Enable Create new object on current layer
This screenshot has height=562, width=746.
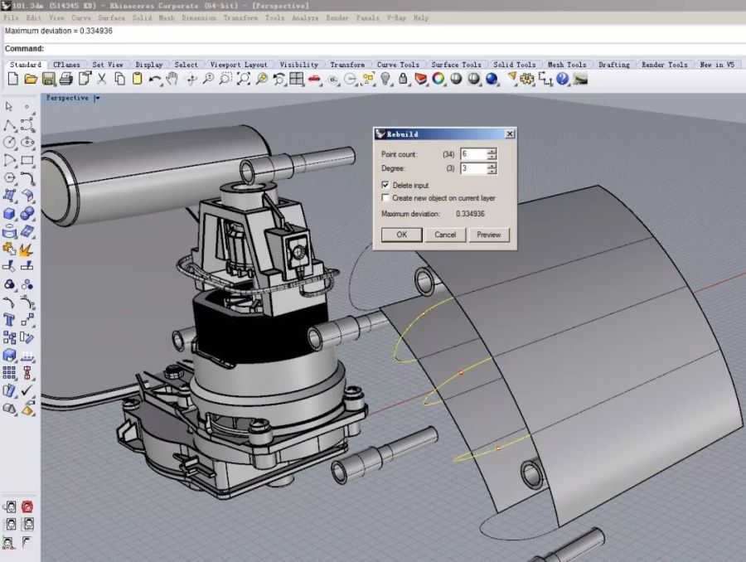coord(385,198)
